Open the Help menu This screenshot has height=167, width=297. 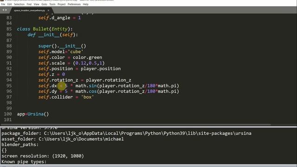(x=85, y=4)
